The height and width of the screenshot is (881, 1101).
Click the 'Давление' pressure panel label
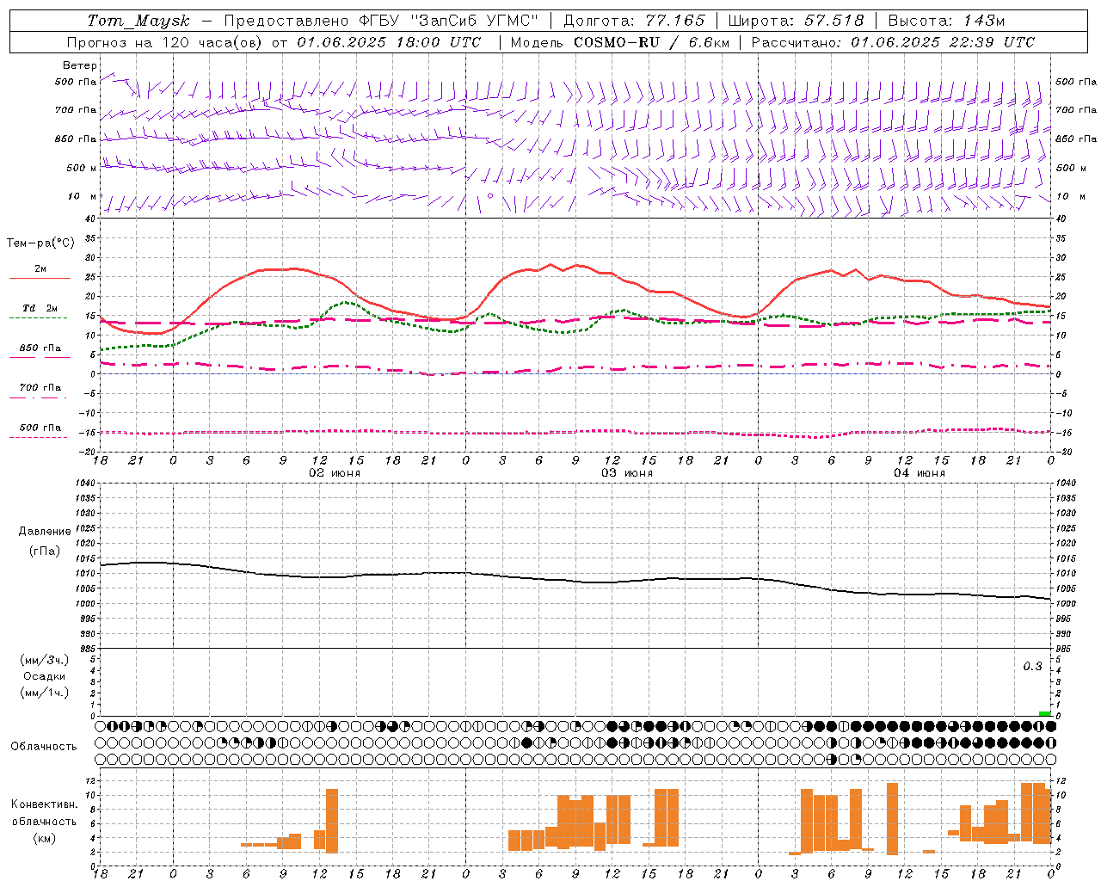(45, 532)
